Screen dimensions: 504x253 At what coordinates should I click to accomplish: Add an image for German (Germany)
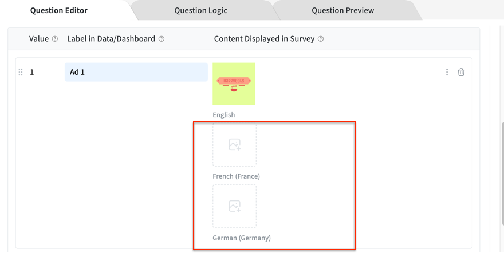point(234,206)
